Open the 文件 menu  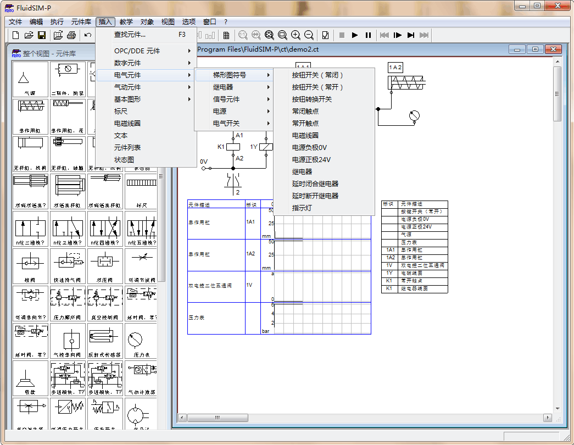tap(15, 21)
